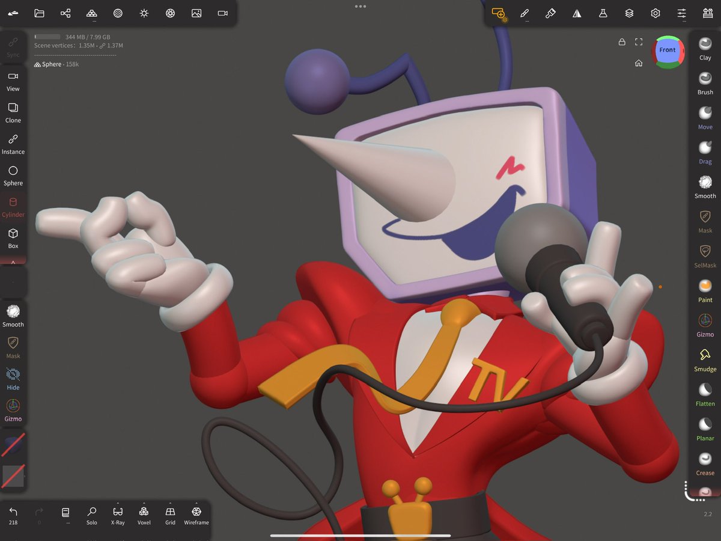Open the Material sphere menu

118,13
